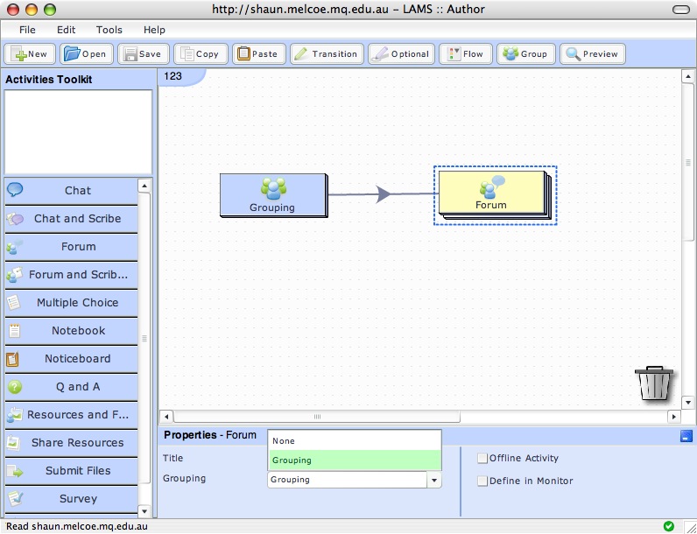
Task: Click the Group toolbar icon
Action: 510,53
